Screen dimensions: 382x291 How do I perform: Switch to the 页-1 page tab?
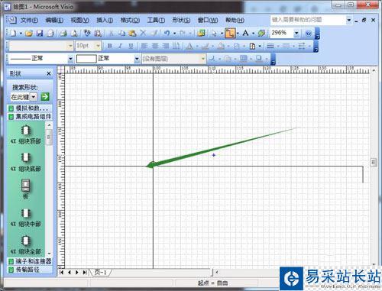click(x=101, y=272)
